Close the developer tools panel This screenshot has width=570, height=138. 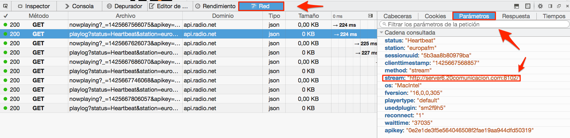[567, 6]
